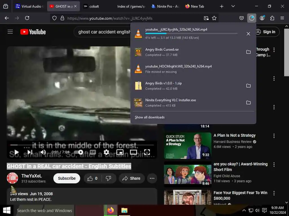Image resolution: width=289 pixels, height=216 pixels.
Task: Open TheYaXeL channel avatar
Action: pos(12,178)
